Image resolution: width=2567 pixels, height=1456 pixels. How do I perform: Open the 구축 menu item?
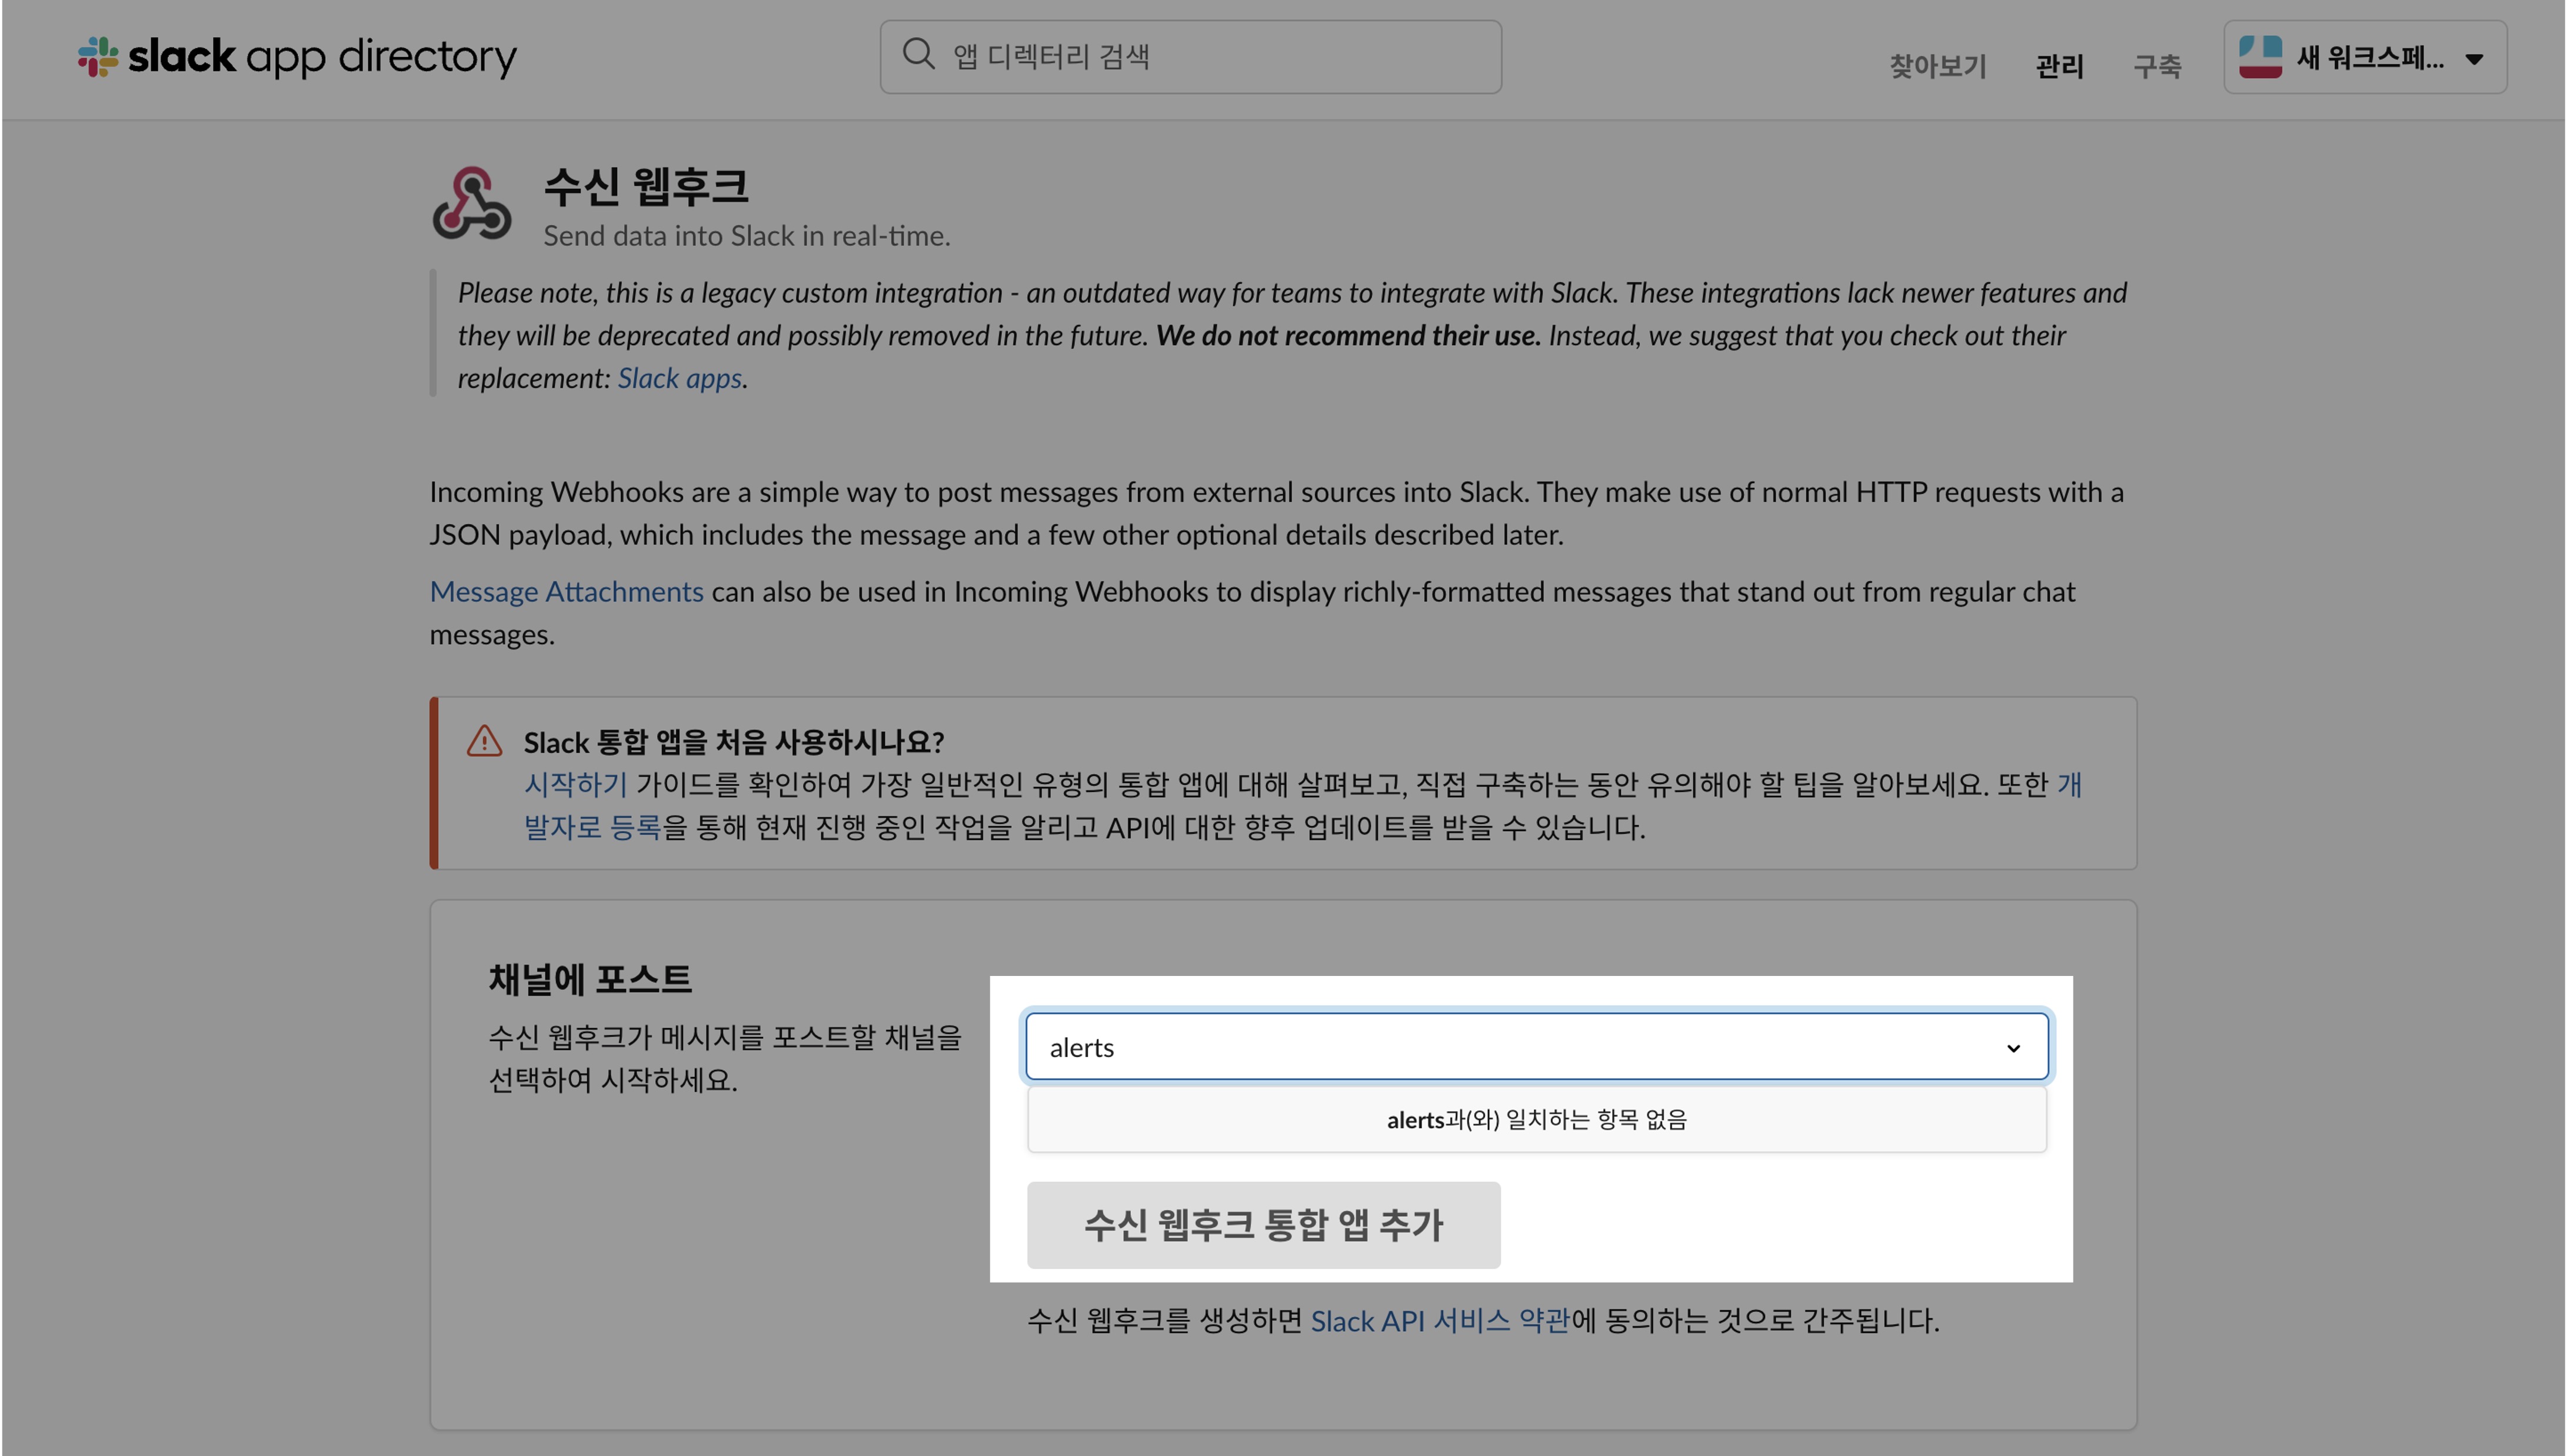pos(2157,66)
